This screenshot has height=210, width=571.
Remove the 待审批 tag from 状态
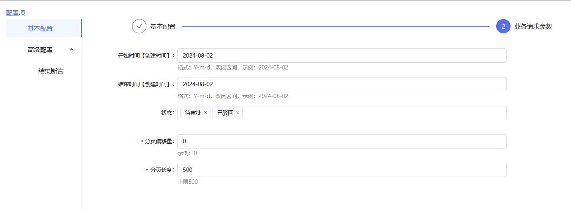coord(206,113)
